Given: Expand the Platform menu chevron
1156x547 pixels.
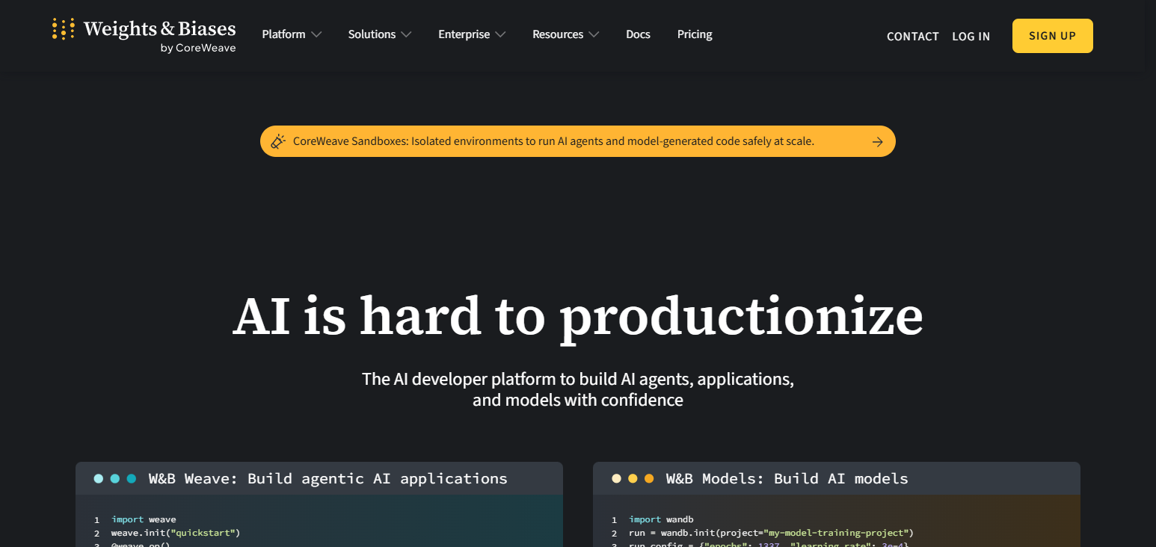Looking at the screenshot, I should point(316,34).
